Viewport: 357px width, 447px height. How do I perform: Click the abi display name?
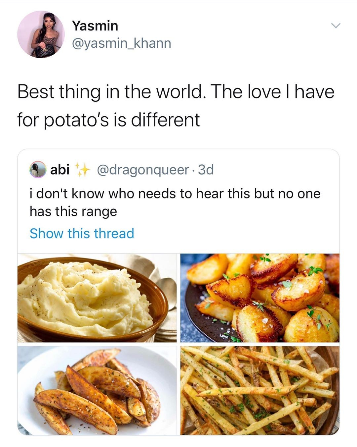tap(60, 170)
